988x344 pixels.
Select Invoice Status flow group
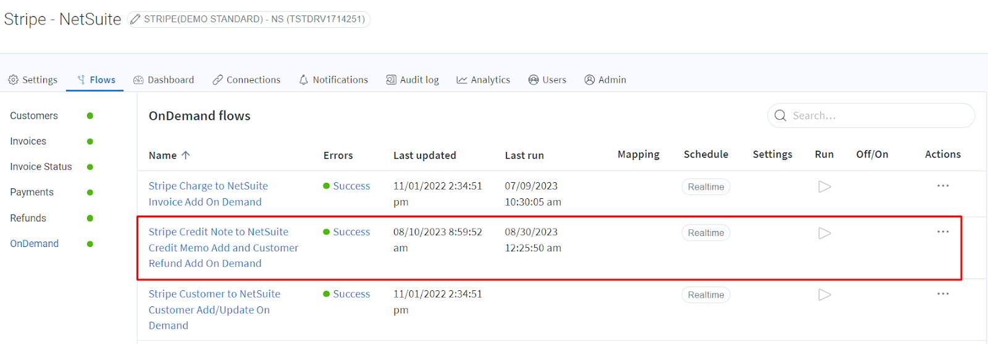pos(41,167)
